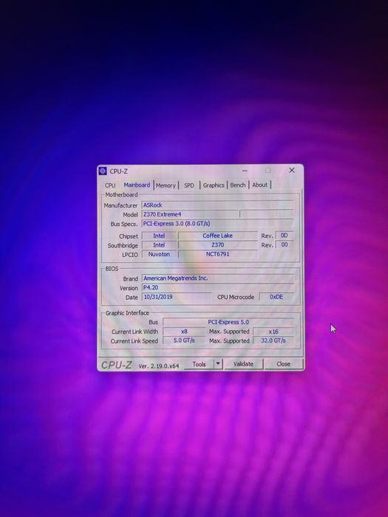This screenshot has height=517, width=388.
Task: Click the CPU-Z app icon in title bar
Action: pos(103,171)
